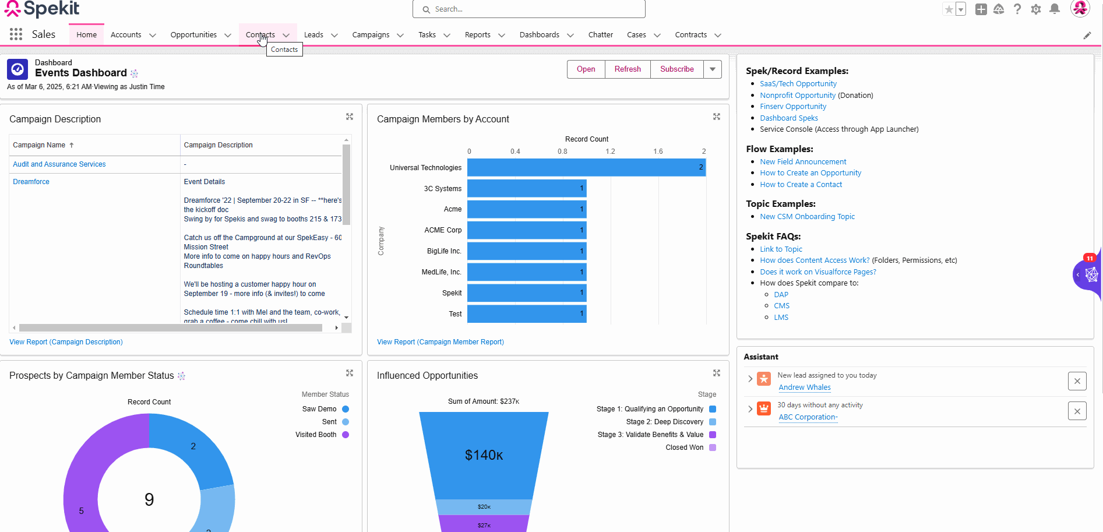Switch to the Contracts tab
The height and width of the screenshot is (532, 1103).
click(691, 35)
